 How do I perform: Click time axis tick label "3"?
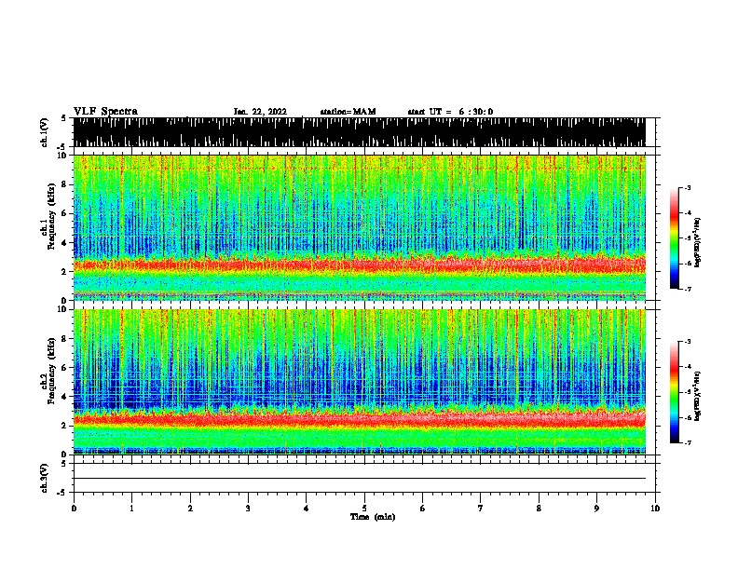248,509
